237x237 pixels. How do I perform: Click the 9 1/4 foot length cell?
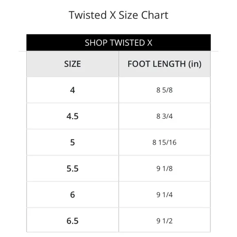coord(164,195)
